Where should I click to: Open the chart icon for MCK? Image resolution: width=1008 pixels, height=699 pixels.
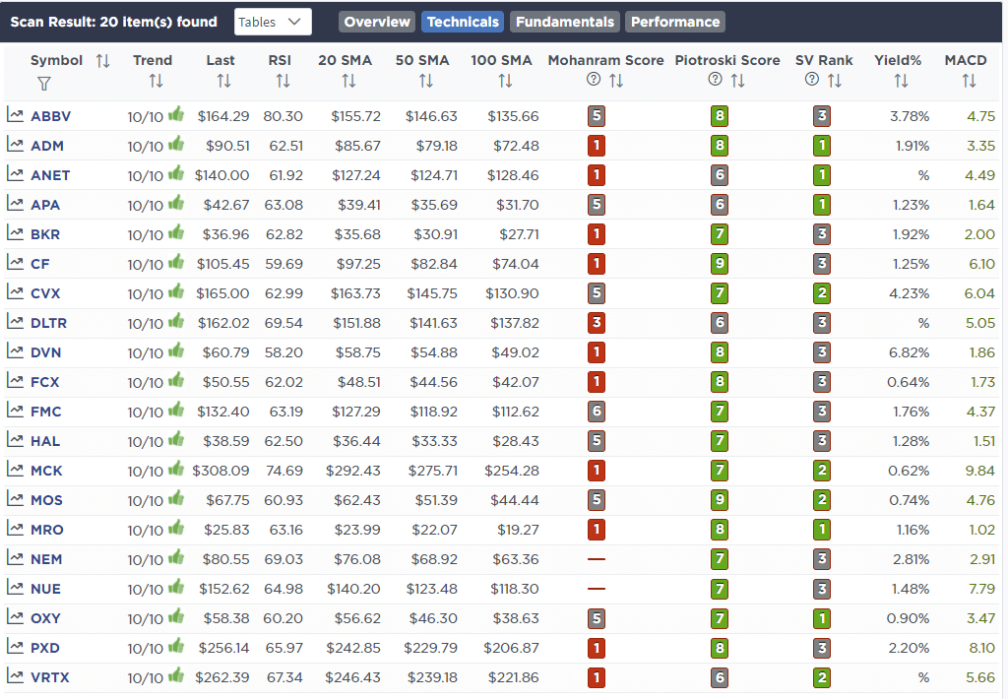[15, 470]
